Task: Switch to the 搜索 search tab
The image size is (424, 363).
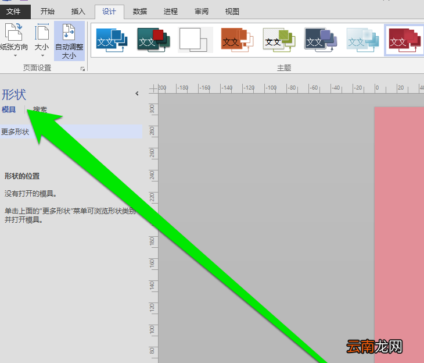Action: click(x=40, y=109)
